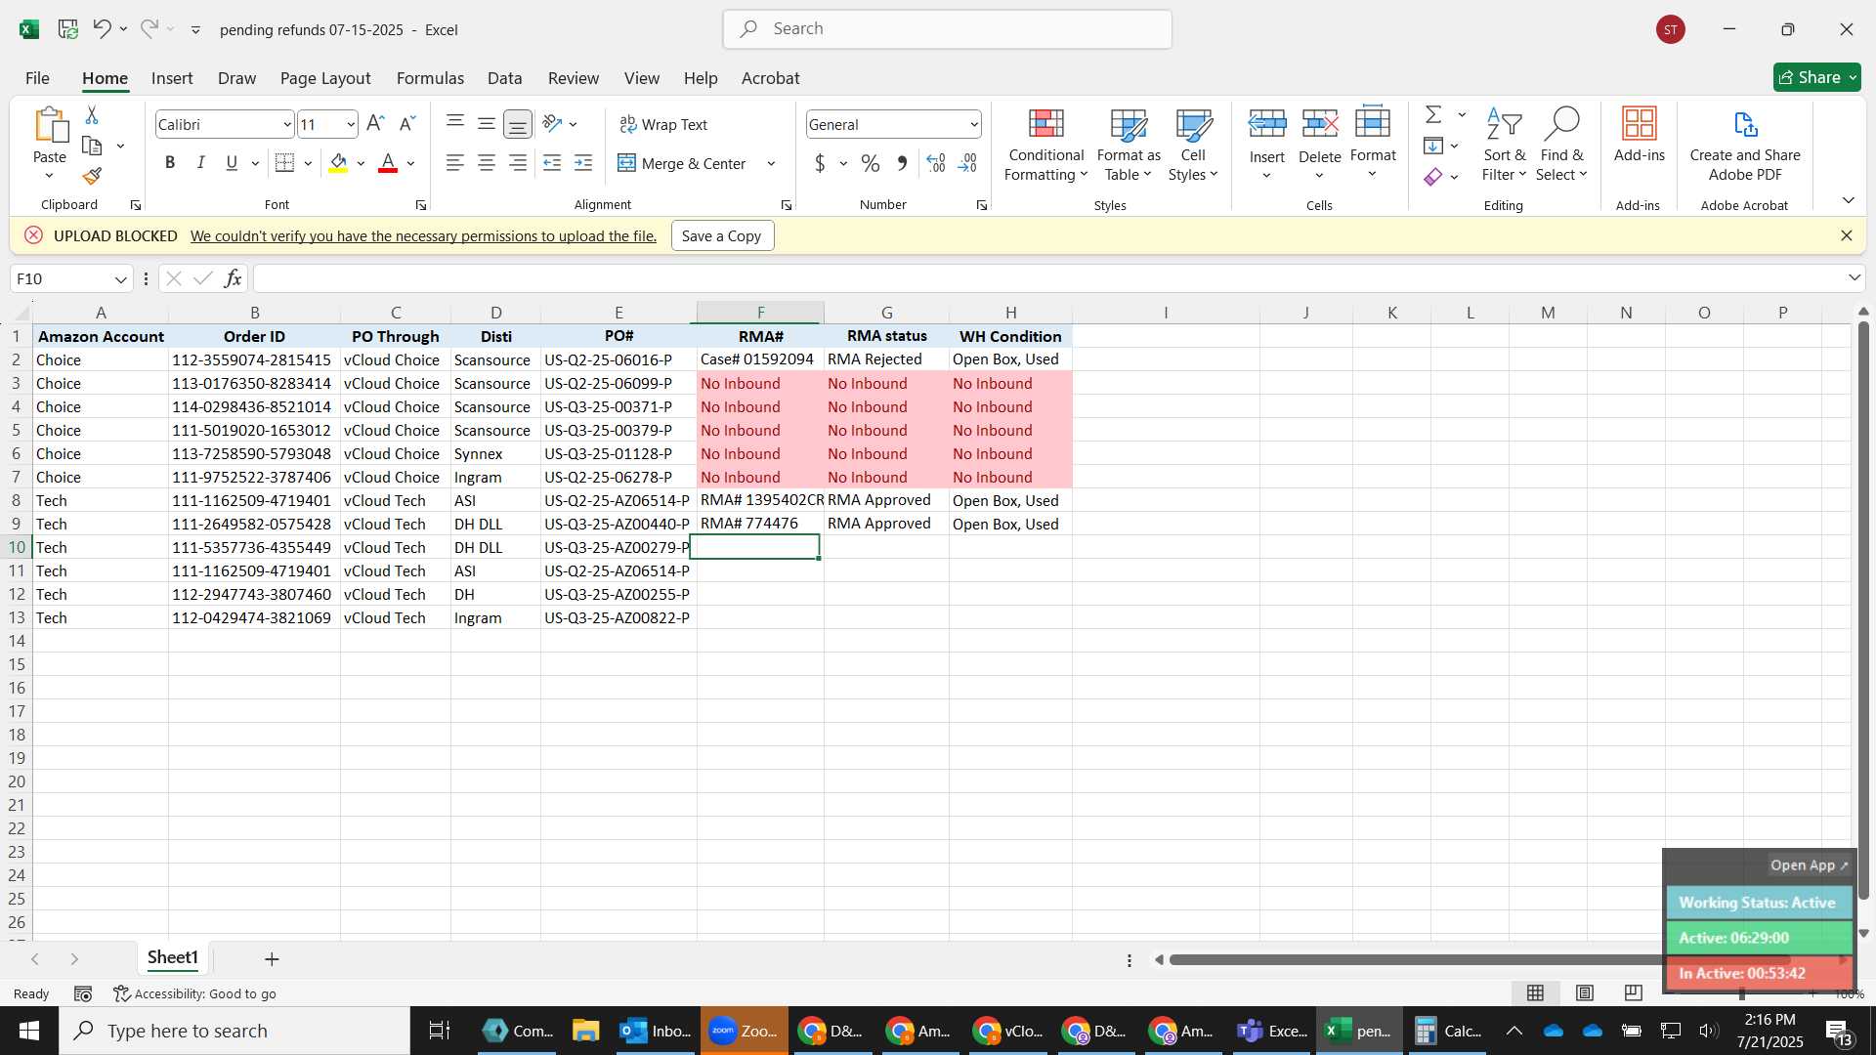Expand Merge & Center options arrow

pyautogui.click(x=771, y=163)
